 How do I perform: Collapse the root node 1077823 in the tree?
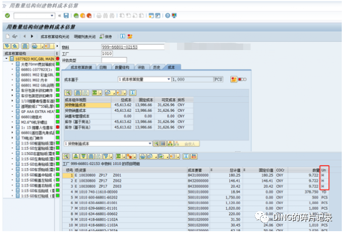6,59
